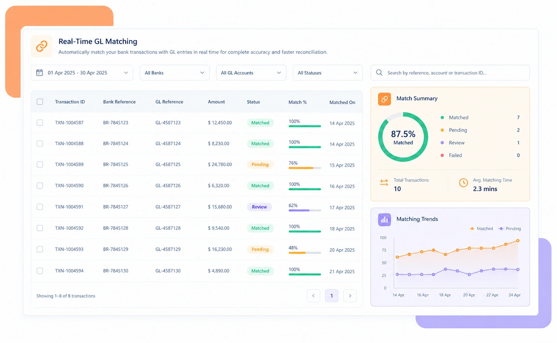Click the Showing 1–8 of 8 transactions text
The image size is (557, 343).
point(66,296)
